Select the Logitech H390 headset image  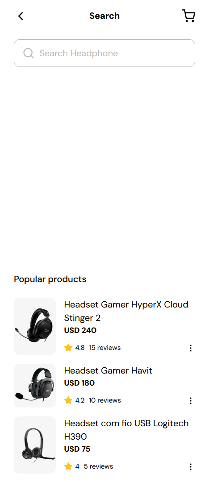tap(35, 445)
